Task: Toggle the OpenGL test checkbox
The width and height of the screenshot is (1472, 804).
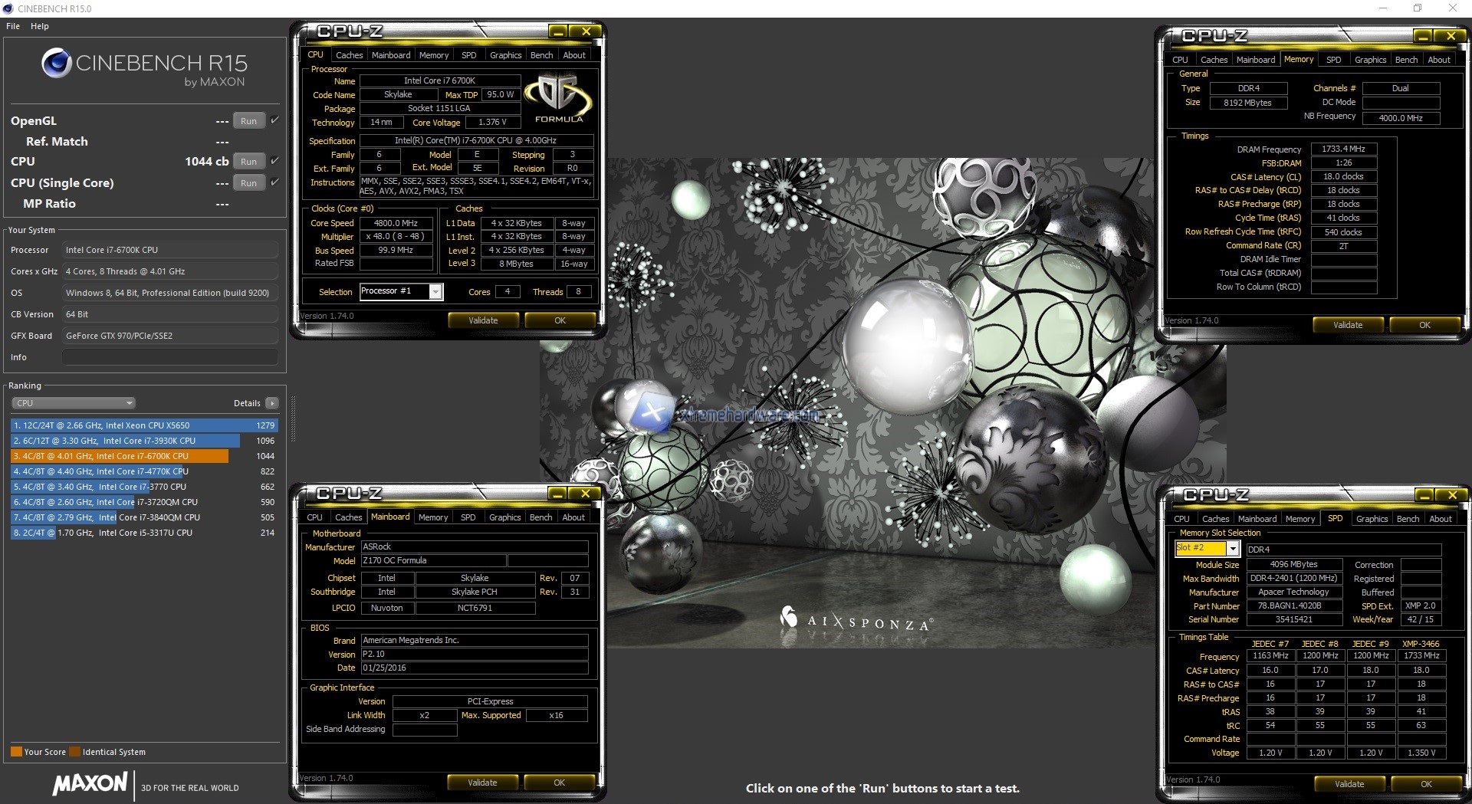Action: pyautogui.click(x=274, y=120)
